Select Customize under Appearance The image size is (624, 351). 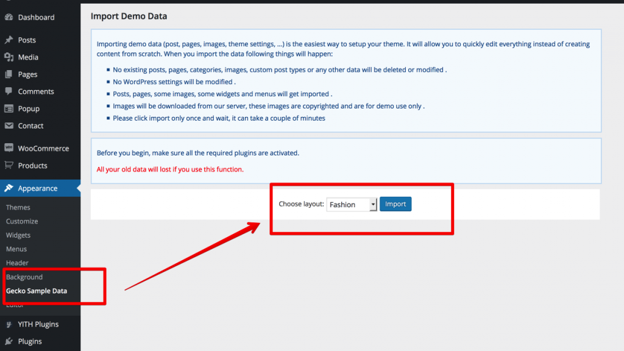22,221
